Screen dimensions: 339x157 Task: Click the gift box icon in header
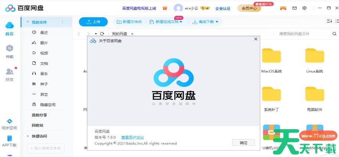(x=165, y=8)
